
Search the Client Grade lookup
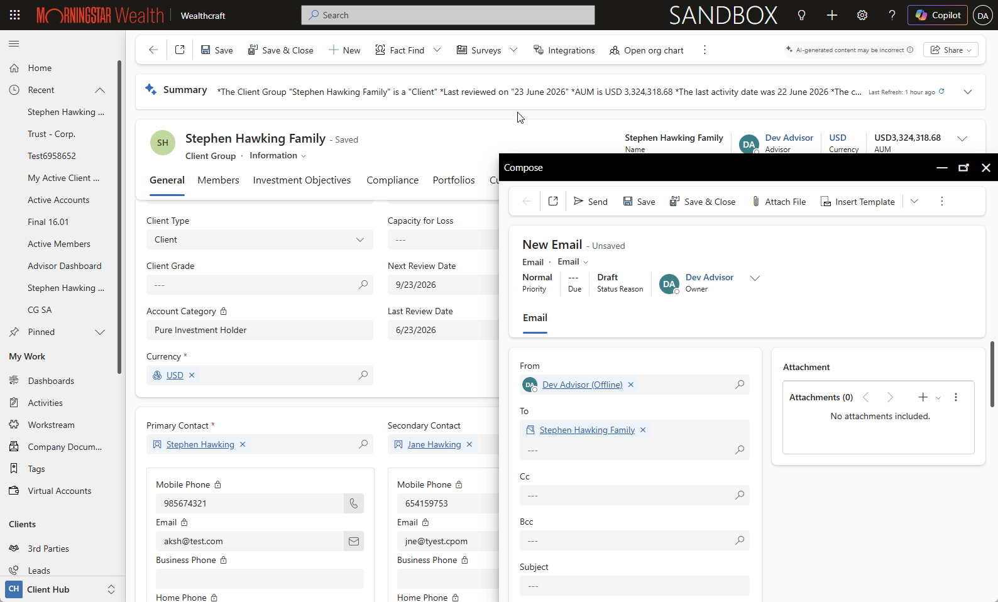click(363, 285)
